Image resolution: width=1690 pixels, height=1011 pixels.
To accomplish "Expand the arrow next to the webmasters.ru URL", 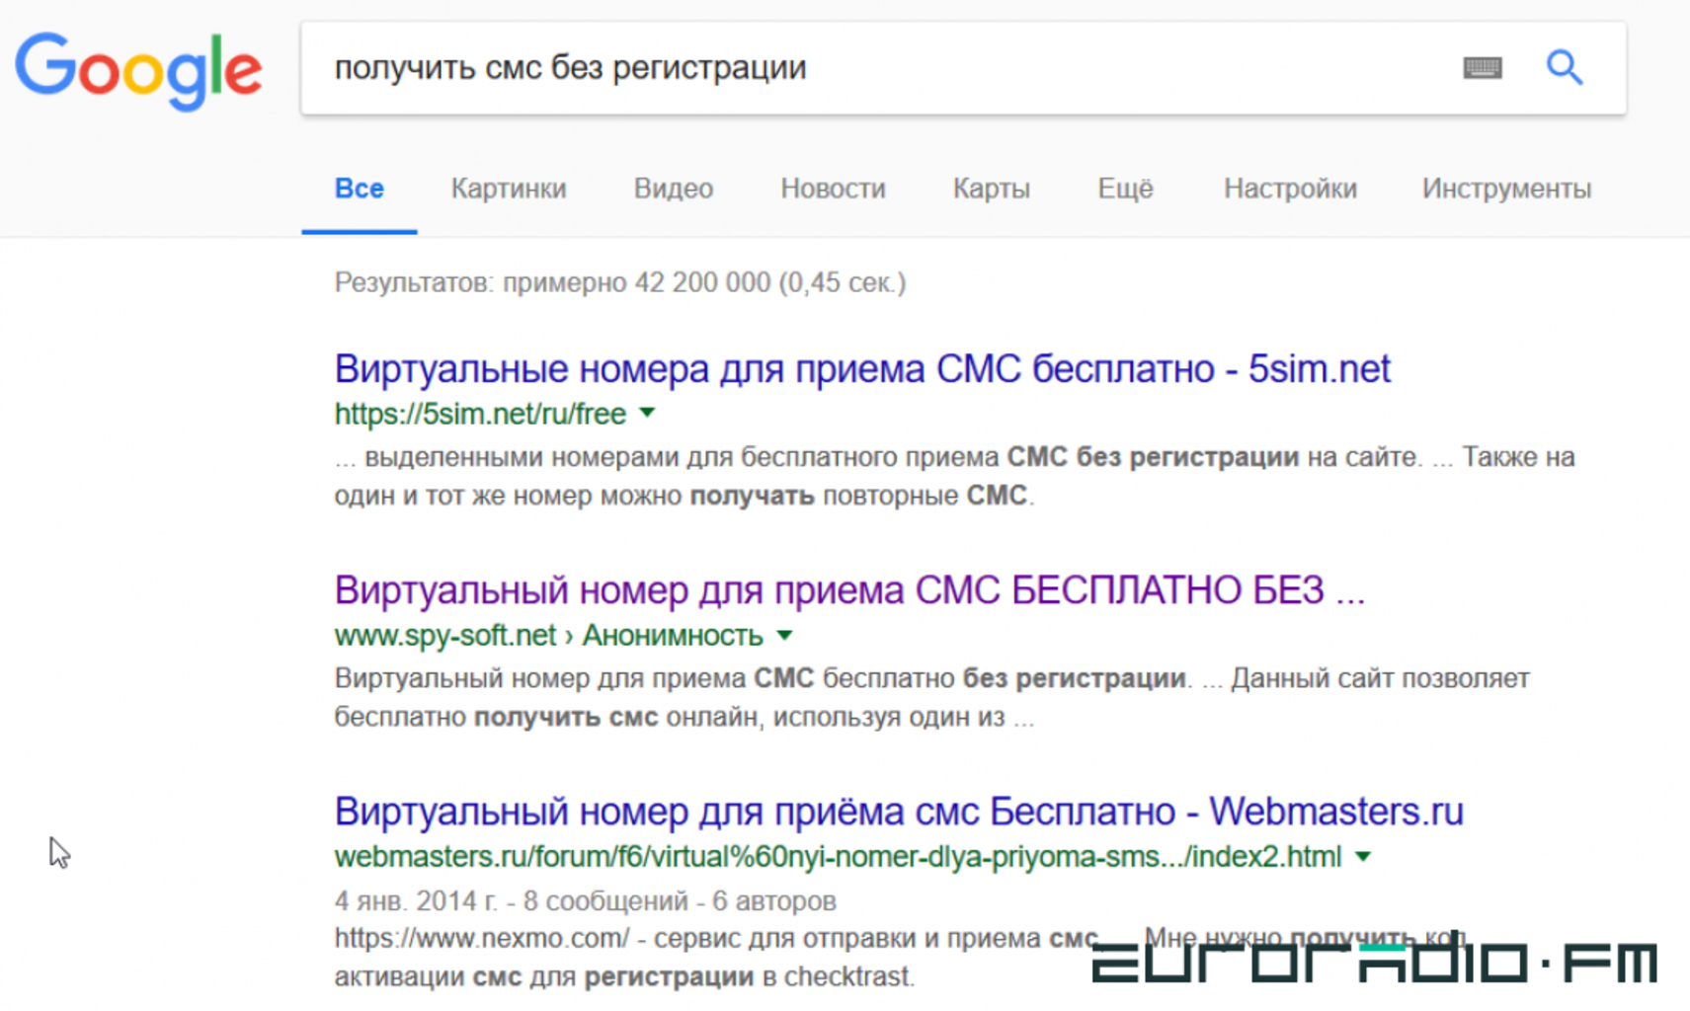I will (1363, 856).
